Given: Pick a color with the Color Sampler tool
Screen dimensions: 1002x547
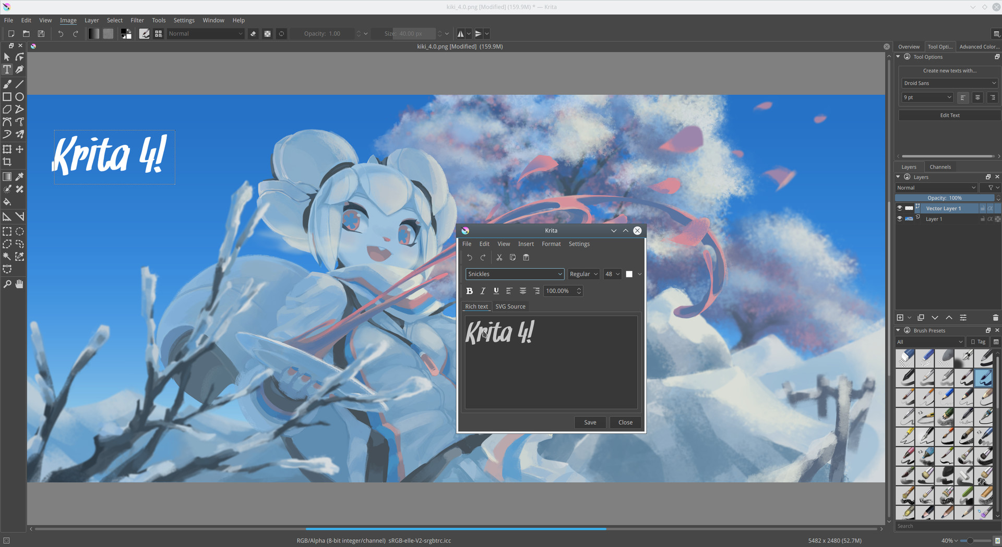Looking at the screenshot, I should click(x=20, y=176).
